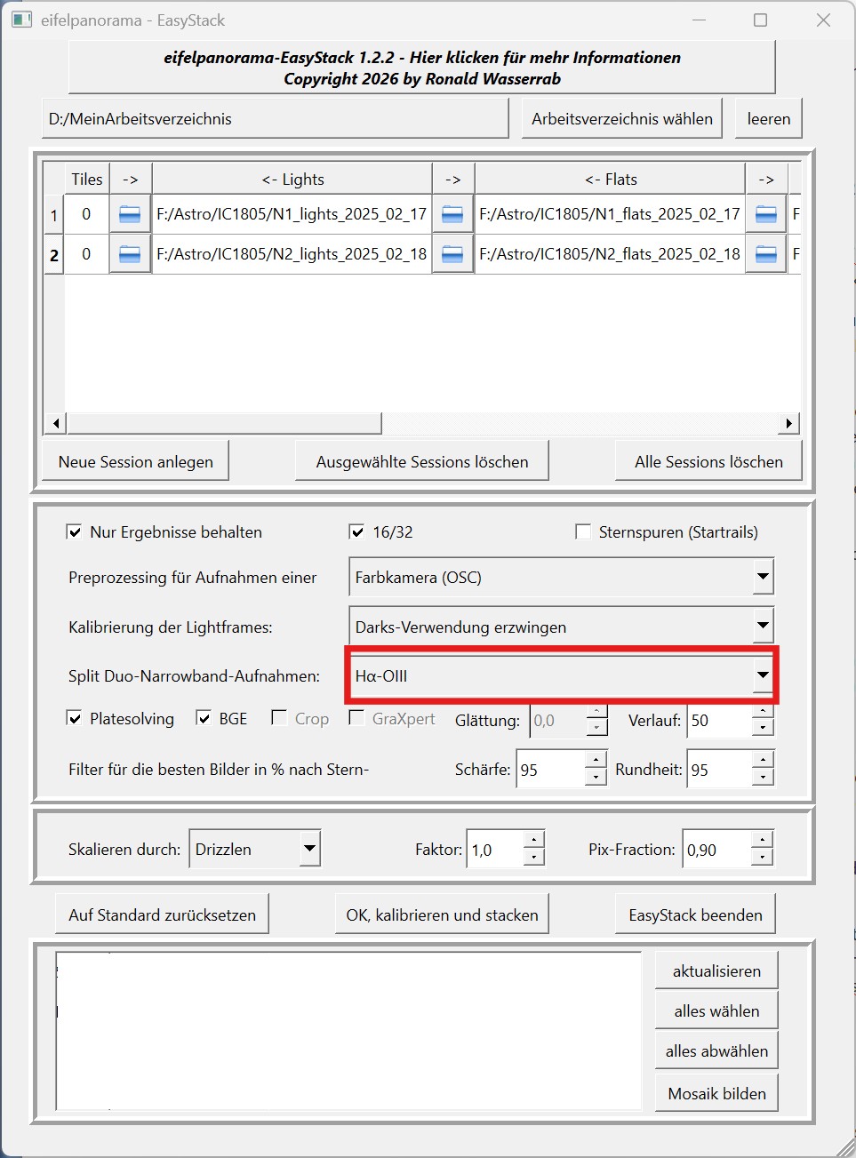This screenshot has height=1158, width=856.
Task: Click 'OK, kalibrieren und stacken' button
Action: tap(442, 914)
